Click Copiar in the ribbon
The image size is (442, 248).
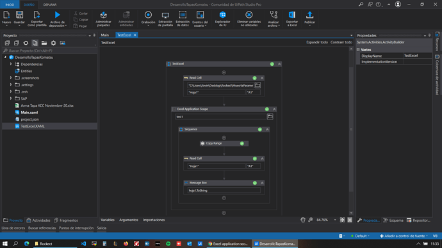(81, 20)
